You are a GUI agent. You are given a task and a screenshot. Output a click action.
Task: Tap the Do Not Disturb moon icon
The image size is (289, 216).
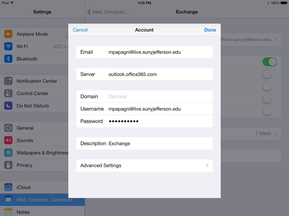click(8, 106)
